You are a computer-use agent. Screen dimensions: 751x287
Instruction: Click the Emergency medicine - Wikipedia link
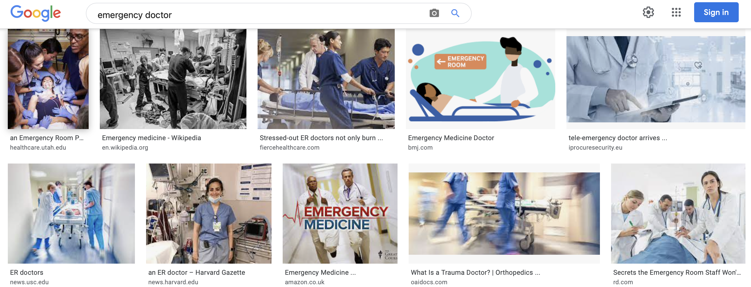click(x=151, y=138)
